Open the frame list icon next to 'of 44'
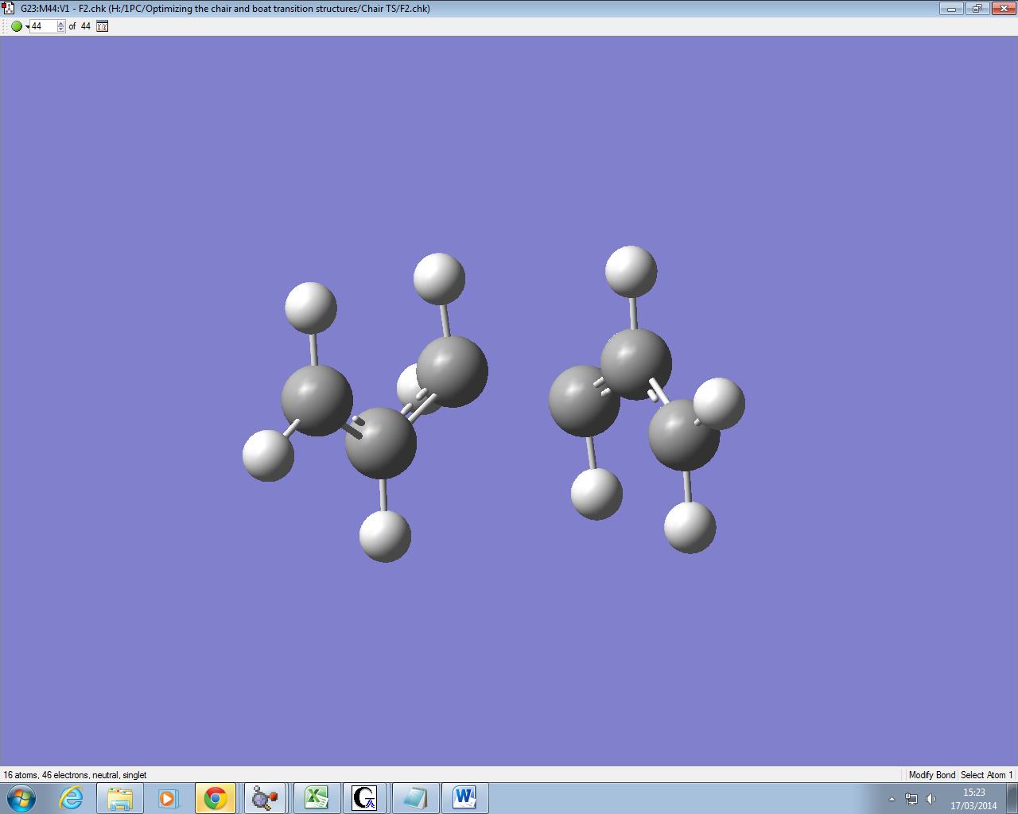 [102, 26]
